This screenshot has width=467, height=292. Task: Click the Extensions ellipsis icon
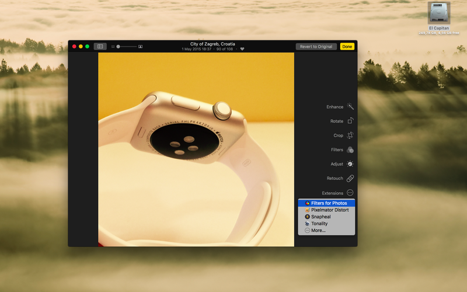[350, 193]
